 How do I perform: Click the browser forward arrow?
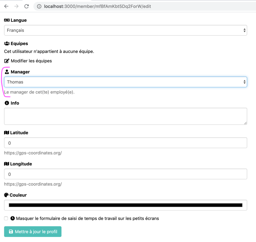coord(16,6)
